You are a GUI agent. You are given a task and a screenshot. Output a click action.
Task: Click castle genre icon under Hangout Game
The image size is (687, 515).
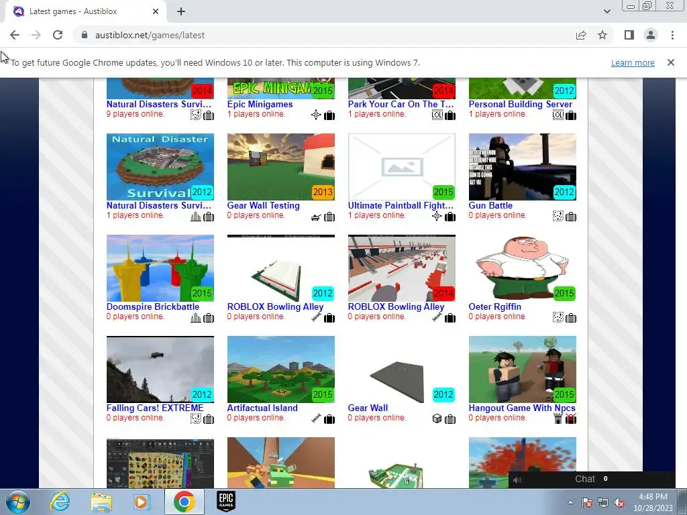click(558, 419)
